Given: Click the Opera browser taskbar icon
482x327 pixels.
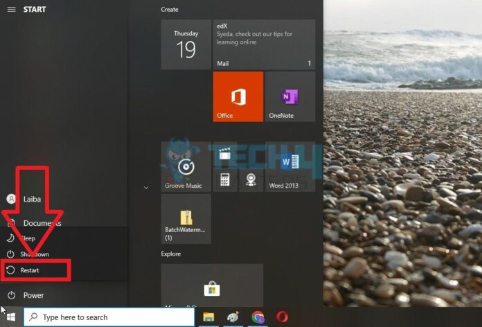Looking at the screenshot, I should pyautogui.click(x=282, y=317).
